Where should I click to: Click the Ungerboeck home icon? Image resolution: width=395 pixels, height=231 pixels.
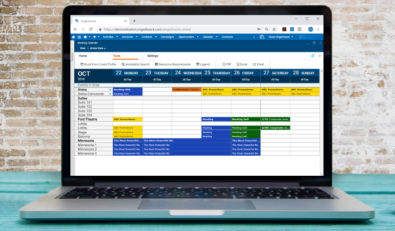pos(73,37)
